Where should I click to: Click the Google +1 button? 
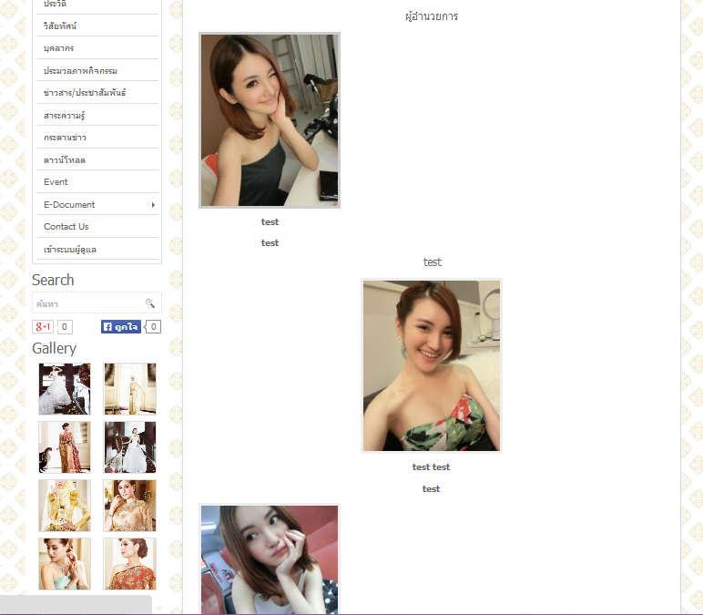tap(43, 326)
